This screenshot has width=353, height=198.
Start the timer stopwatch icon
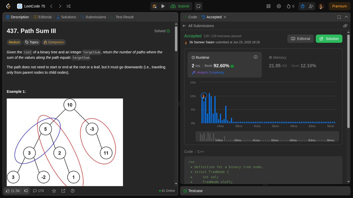click(x=303, y=6)
